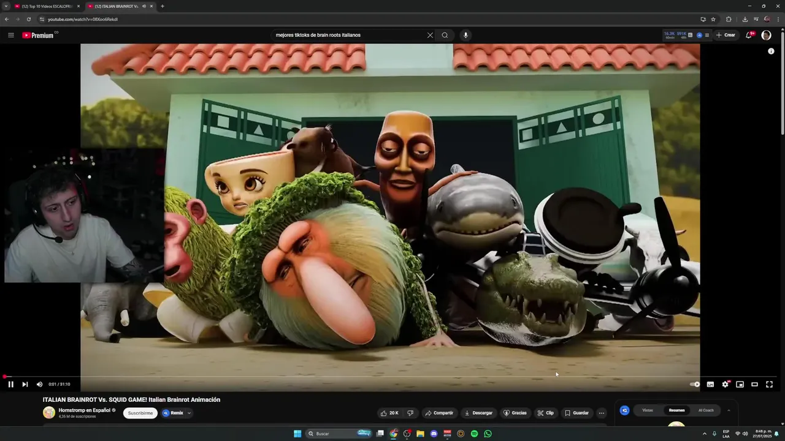Open system volume control in tray

[745, 434]
